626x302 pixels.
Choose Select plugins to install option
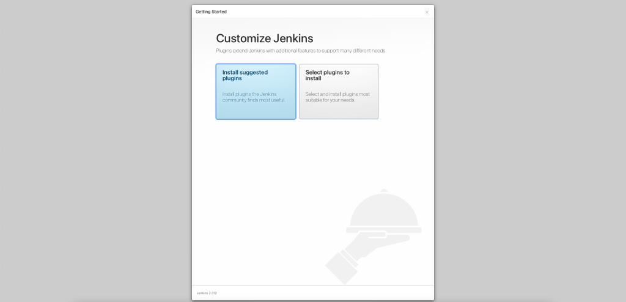tap(339, 92)
